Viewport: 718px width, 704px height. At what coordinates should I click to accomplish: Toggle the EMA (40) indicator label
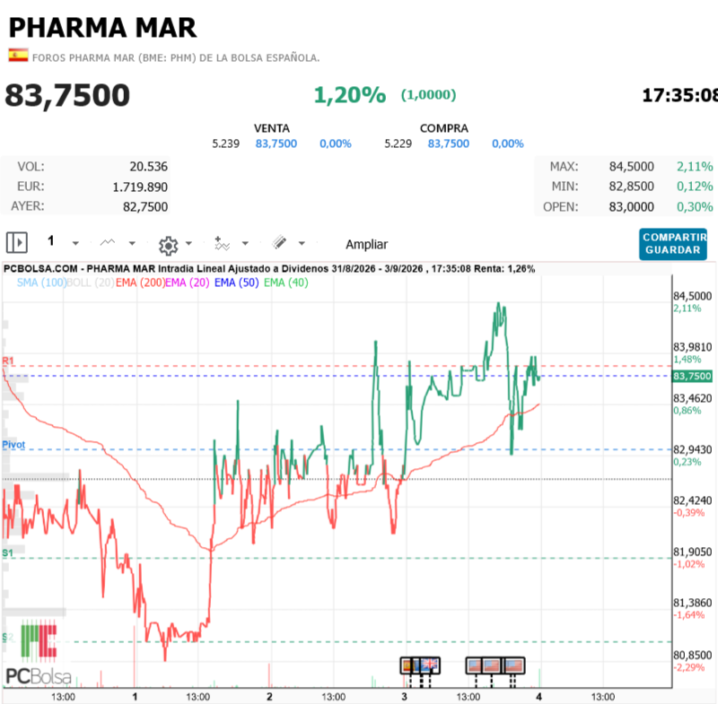[285, 282]
